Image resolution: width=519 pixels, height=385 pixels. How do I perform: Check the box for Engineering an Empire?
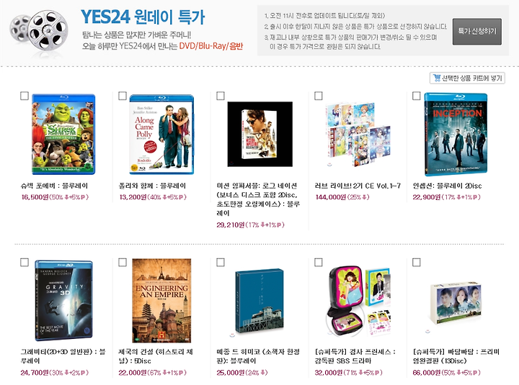[x=123, y=263]
